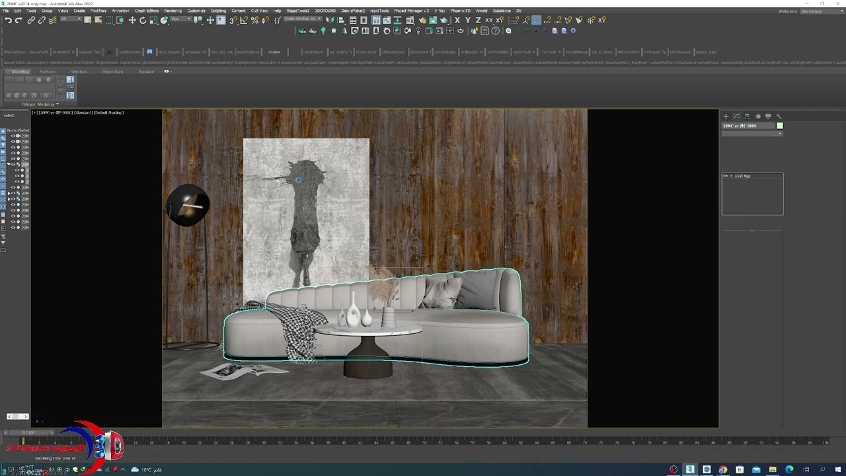Click the Render teapot icon
846x476 pixels.
(x=444, y=20)
